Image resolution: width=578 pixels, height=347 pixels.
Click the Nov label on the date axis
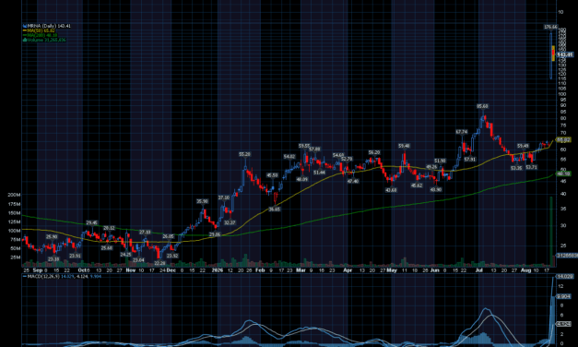(131, 270)
